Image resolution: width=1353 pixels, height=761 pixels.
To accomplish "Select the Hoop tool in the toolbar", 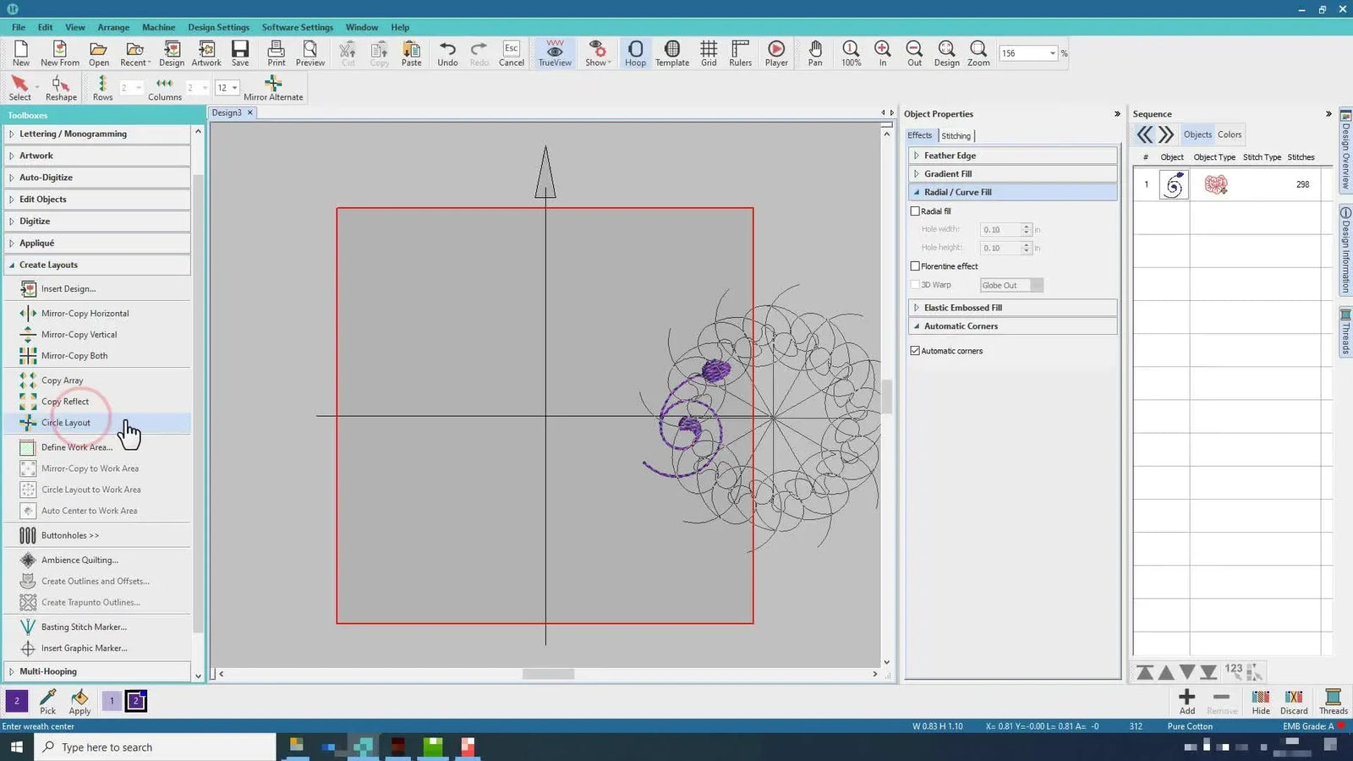I will 635,52.
